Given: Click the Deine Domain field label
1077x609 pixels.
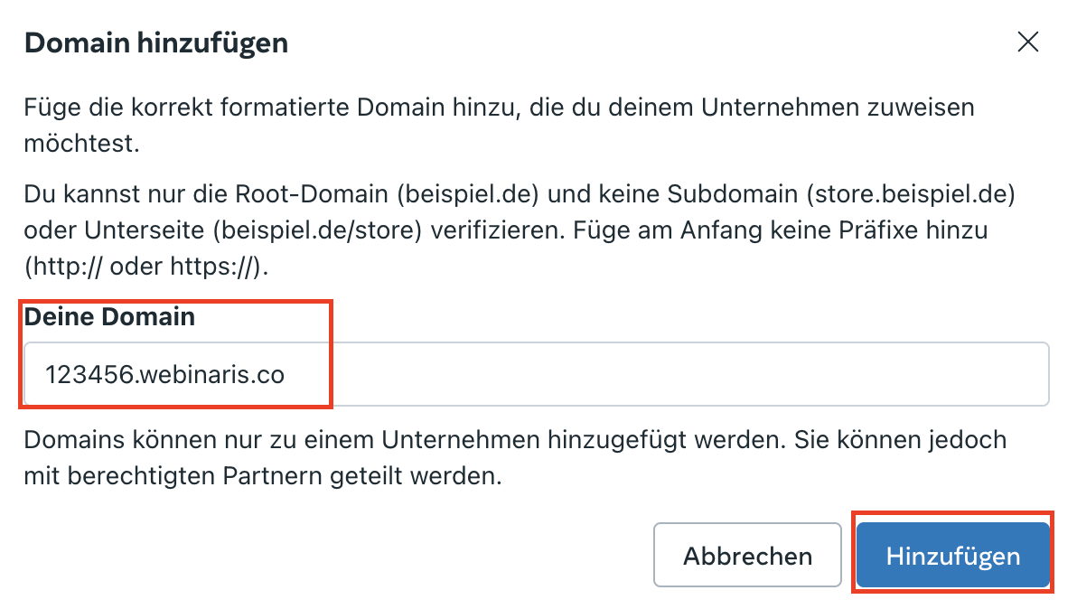Looking at the screenshot, I should pyautogui.click(x=110, y=316).
